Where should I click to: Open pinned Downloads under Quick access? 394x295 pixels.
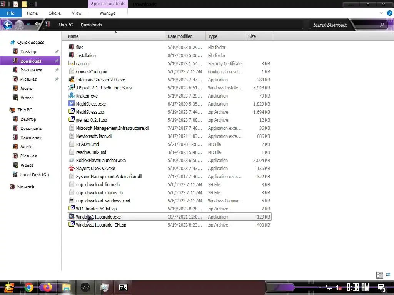click(30, 61)
